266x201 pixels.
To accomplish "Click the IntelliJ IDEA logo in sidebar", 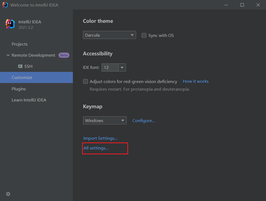I will tap(10, 24).
